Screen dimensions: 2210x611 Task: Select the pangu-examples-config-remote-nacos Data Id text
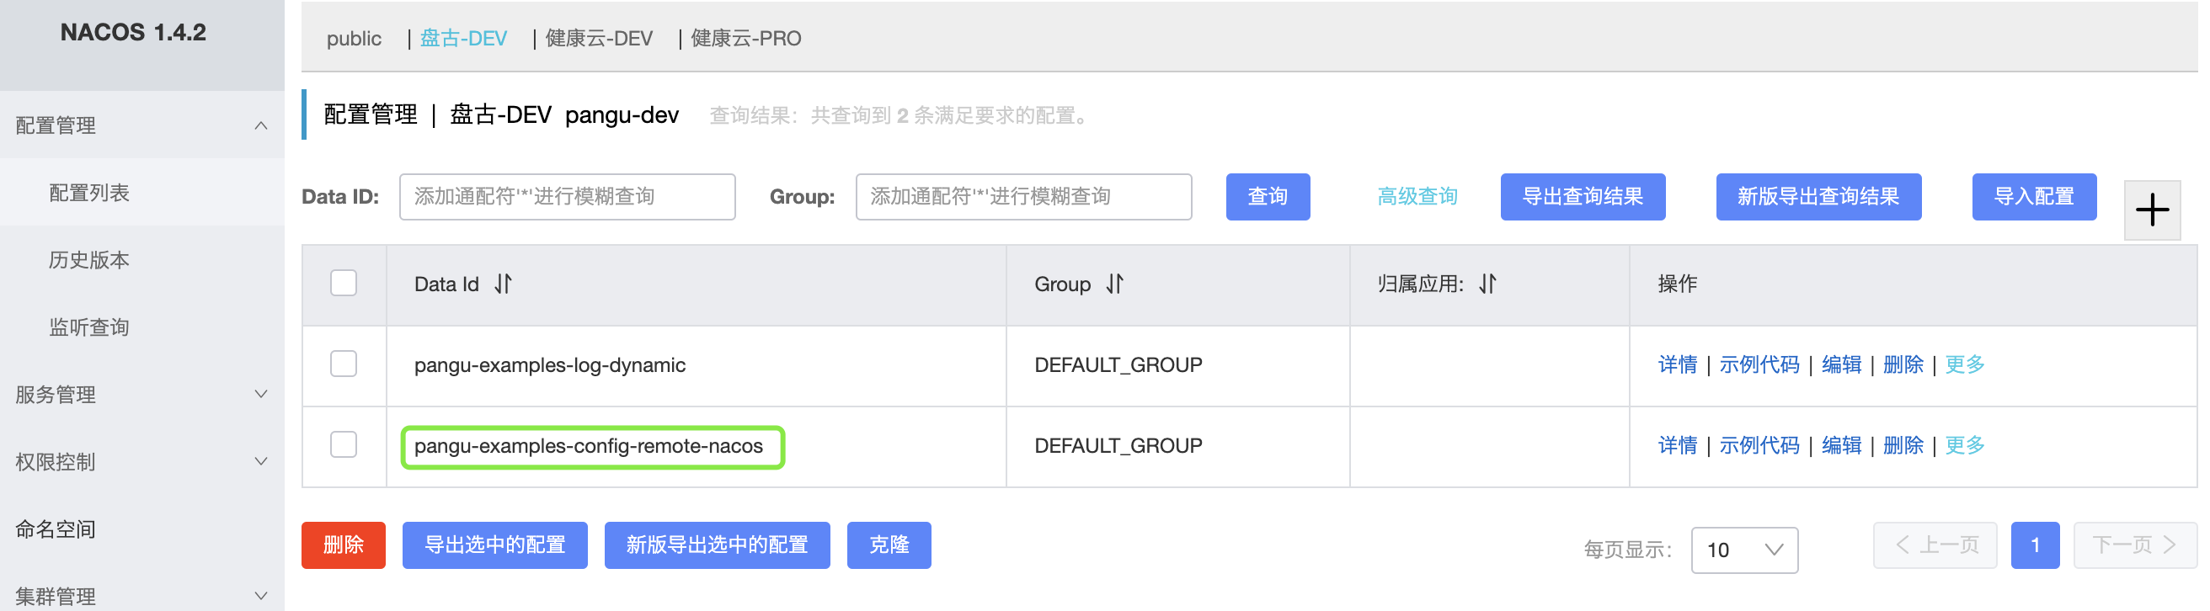589,445
